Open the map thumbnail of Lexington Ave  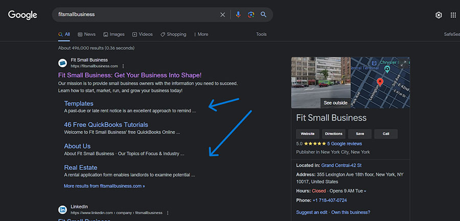pyautogui.click(x=380, y=82)
